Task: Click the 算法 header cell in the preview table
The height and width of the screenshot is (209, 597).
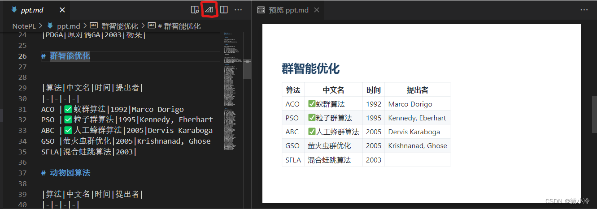Action: [293, 90]
